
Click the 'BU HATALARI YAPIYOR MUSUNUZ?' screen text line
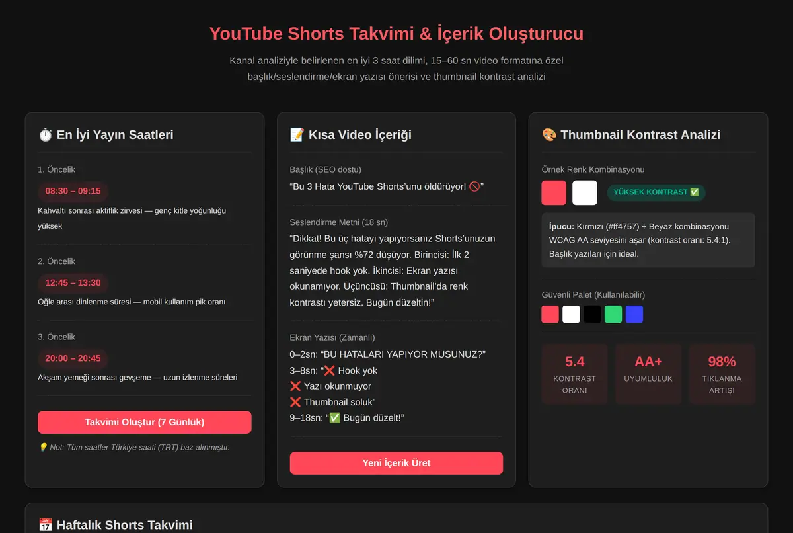pos(387,354)
